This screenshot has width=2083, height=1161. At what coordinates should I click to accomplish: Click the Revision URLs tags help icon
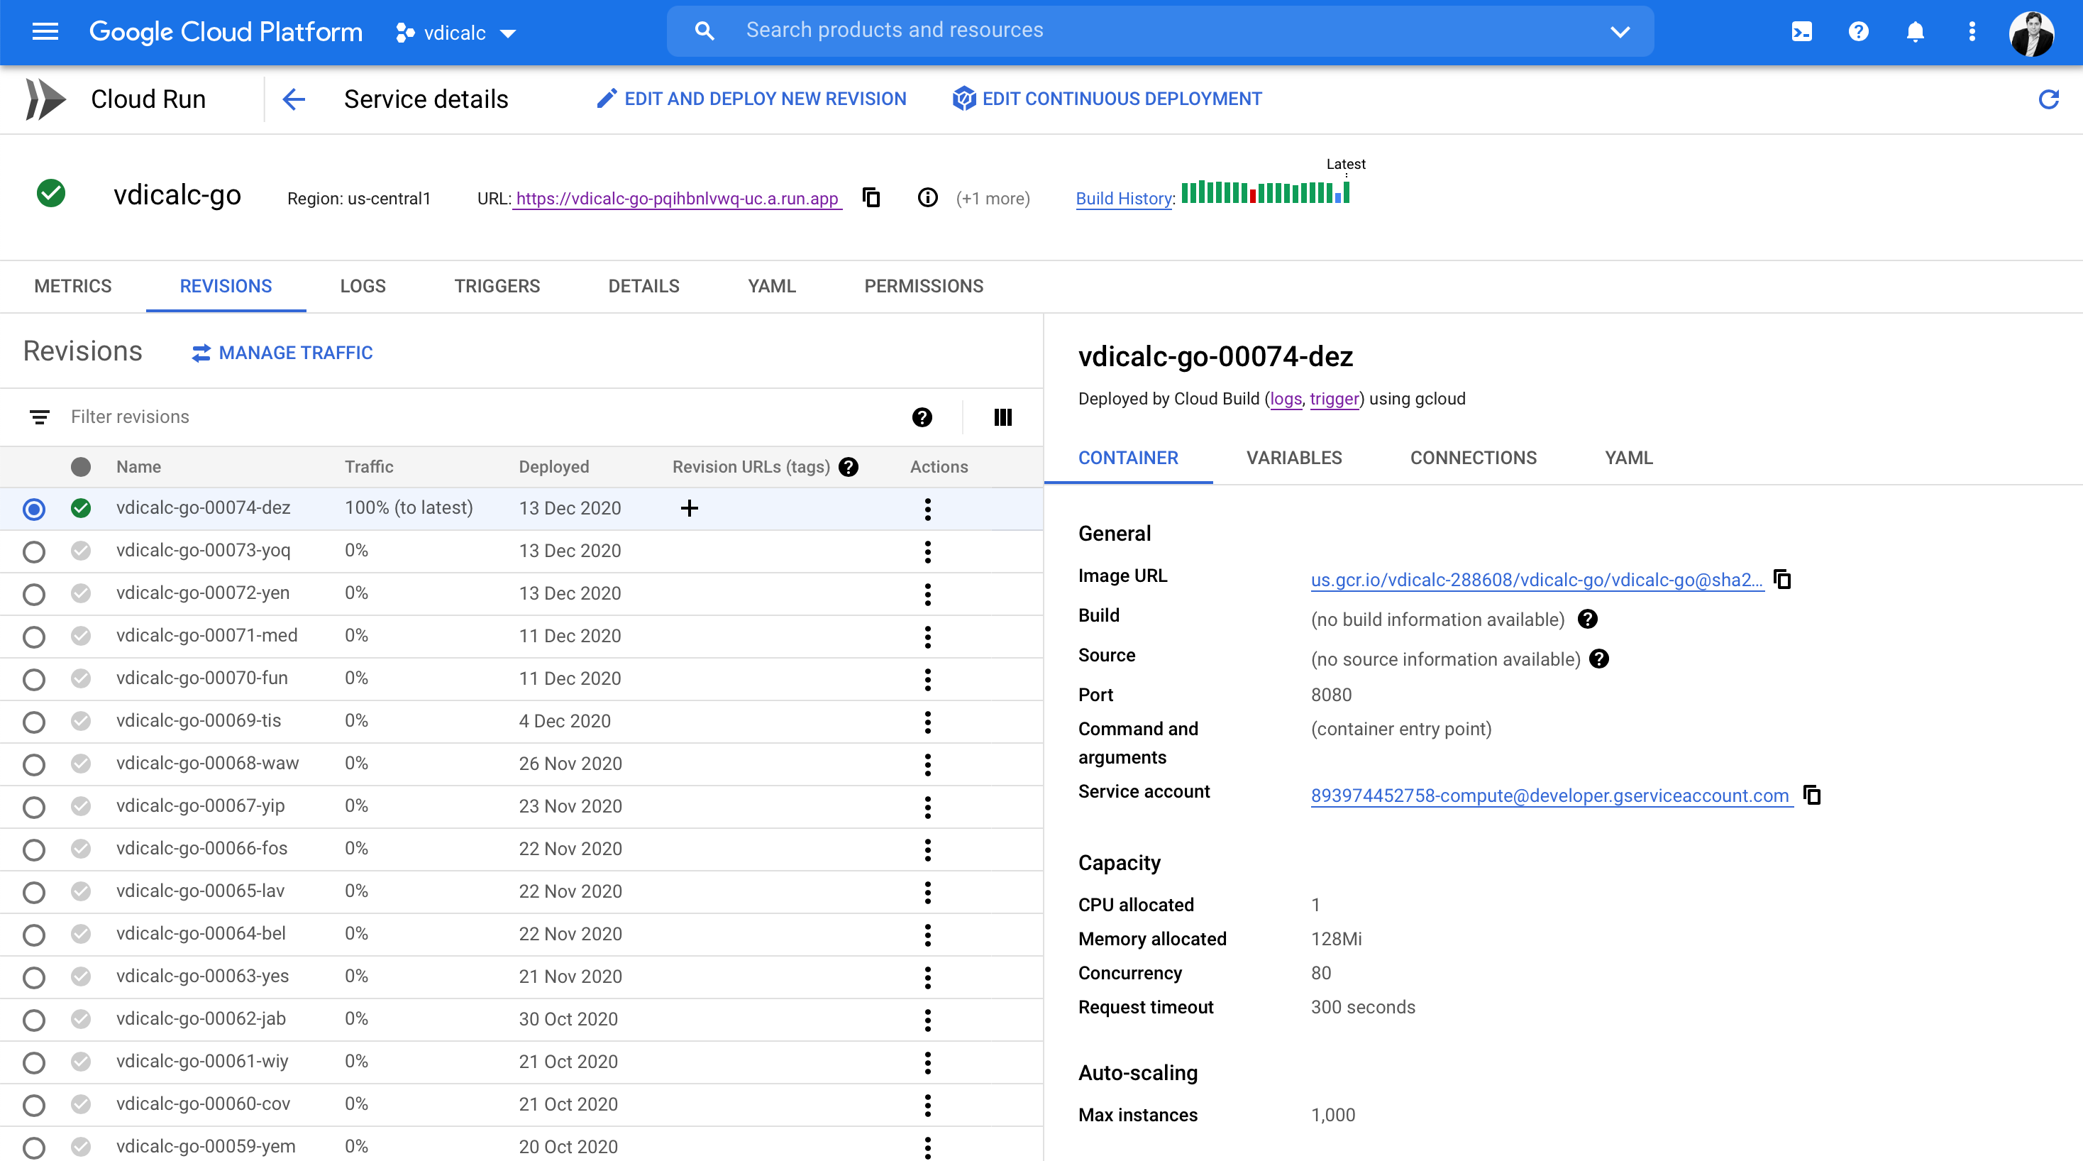point(849,467)
